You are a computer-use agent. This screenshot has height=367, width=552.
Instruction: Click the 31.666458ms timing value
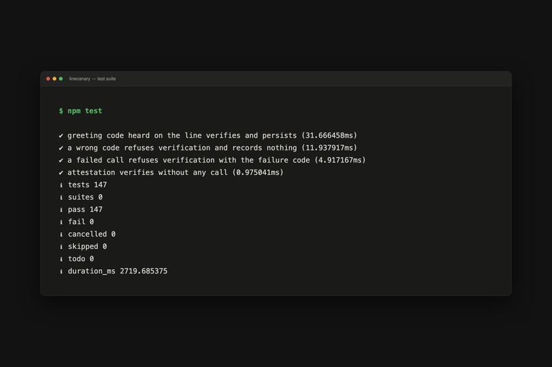click(x=329, y=135)
